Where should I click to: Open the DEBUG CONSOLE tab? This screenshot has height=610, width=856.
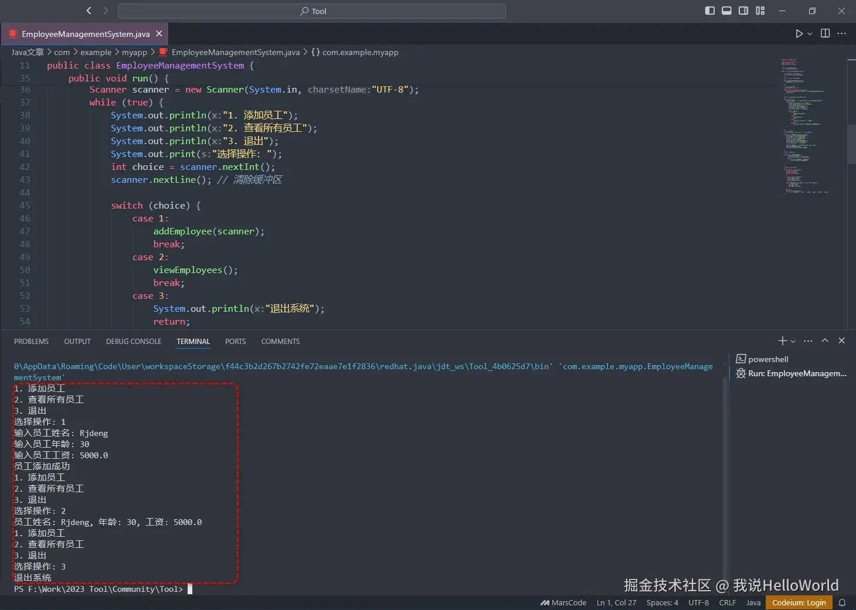(x=134, y=341)
